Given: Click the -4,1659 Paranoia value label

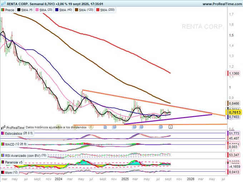Looking at the screenshot, I should (x=234, y=167).
